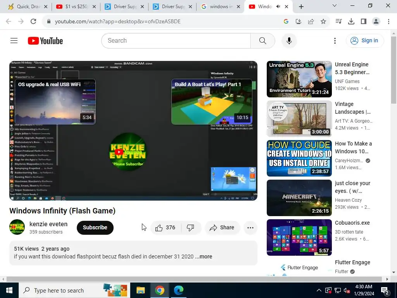Open more actions ellipsis below video
Screen dimensions: 397x298
coord(250,227)
